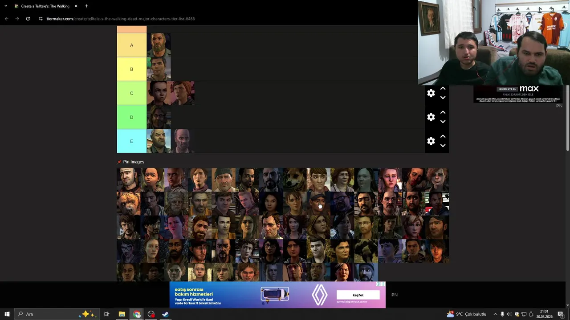Click the red pin icon beside Pin Images

(119, 162)
